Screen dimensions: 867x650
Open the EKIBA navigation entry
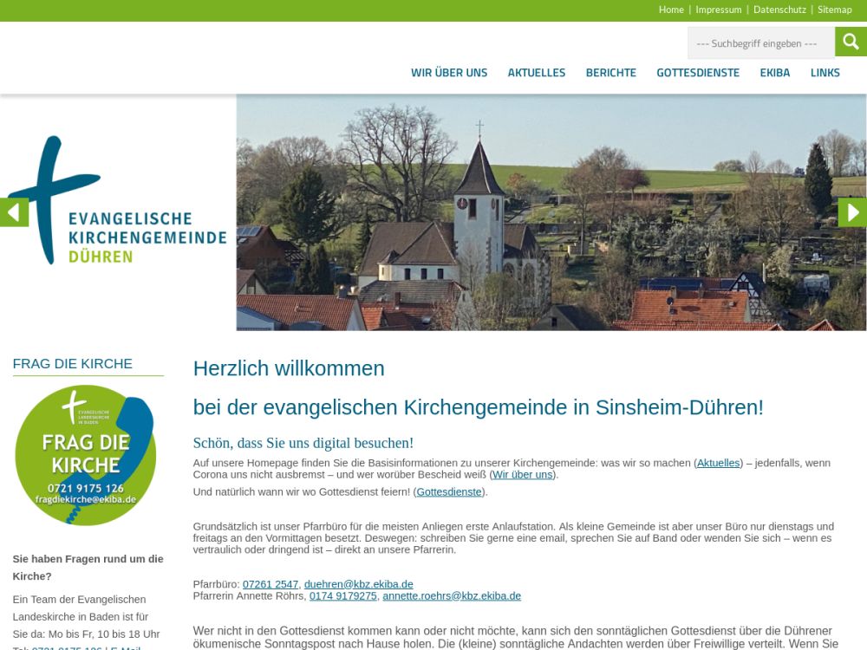pyautogui.click(x=775, y=73)
